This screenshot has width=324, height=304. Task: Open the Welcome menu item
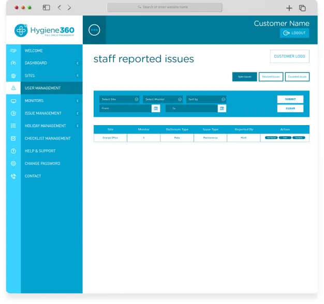point(34,51)
